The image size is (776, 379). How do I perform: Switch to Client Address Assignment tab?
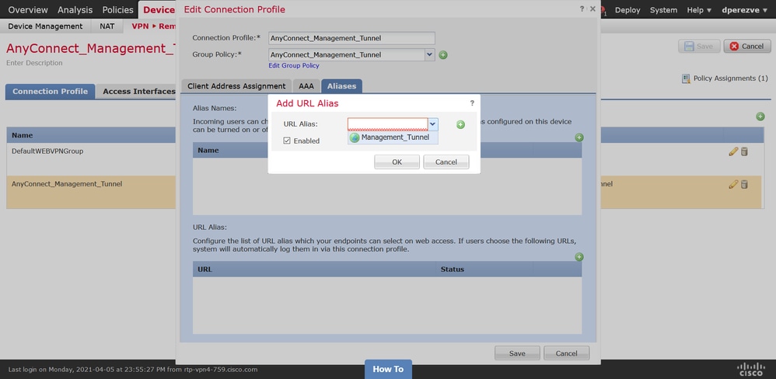(x=236, y=86)
